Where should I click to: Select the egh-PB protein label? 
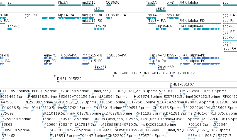pos(50,61)
